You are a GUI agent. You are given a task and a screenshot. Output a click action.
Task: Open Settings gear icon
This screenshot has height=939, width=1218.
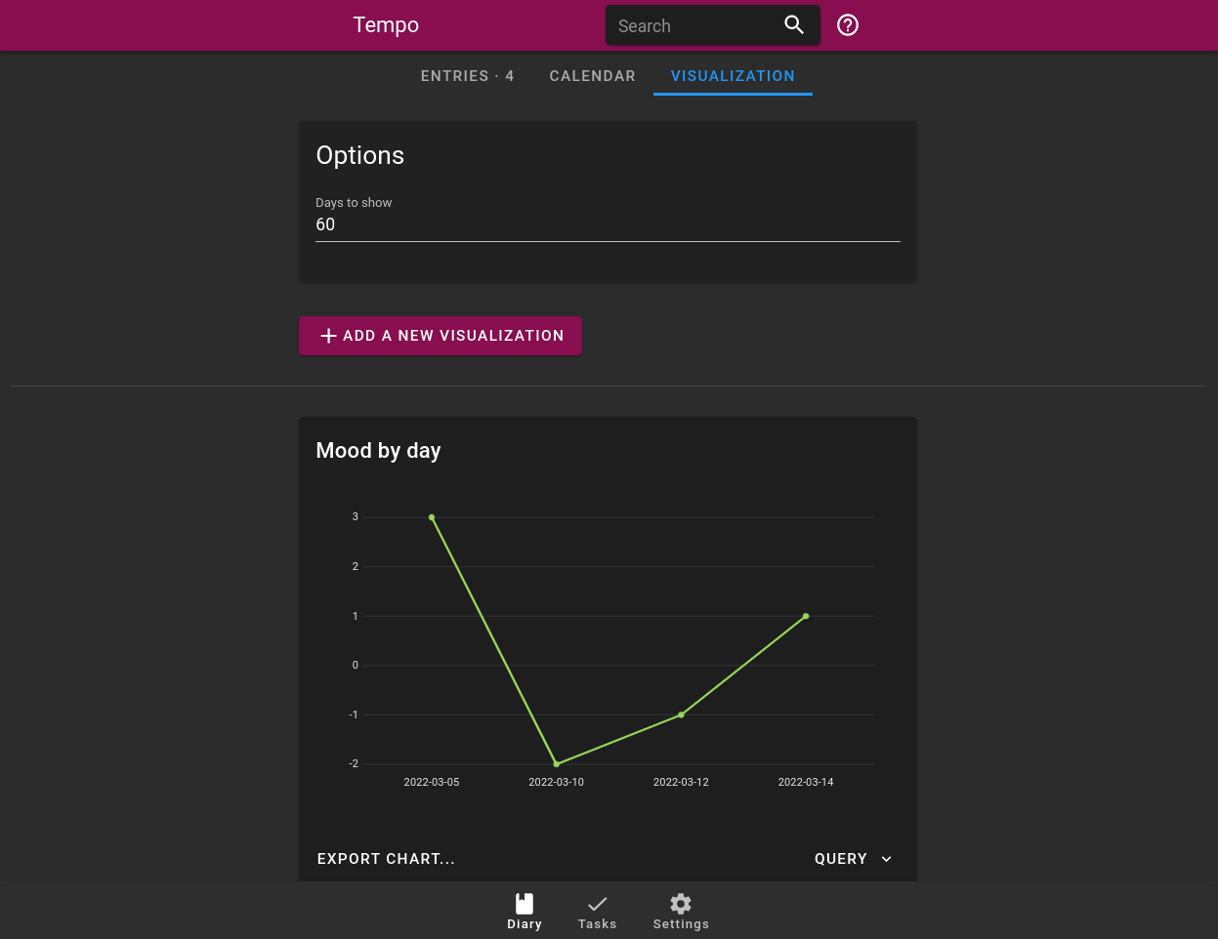tap(681, 904)
